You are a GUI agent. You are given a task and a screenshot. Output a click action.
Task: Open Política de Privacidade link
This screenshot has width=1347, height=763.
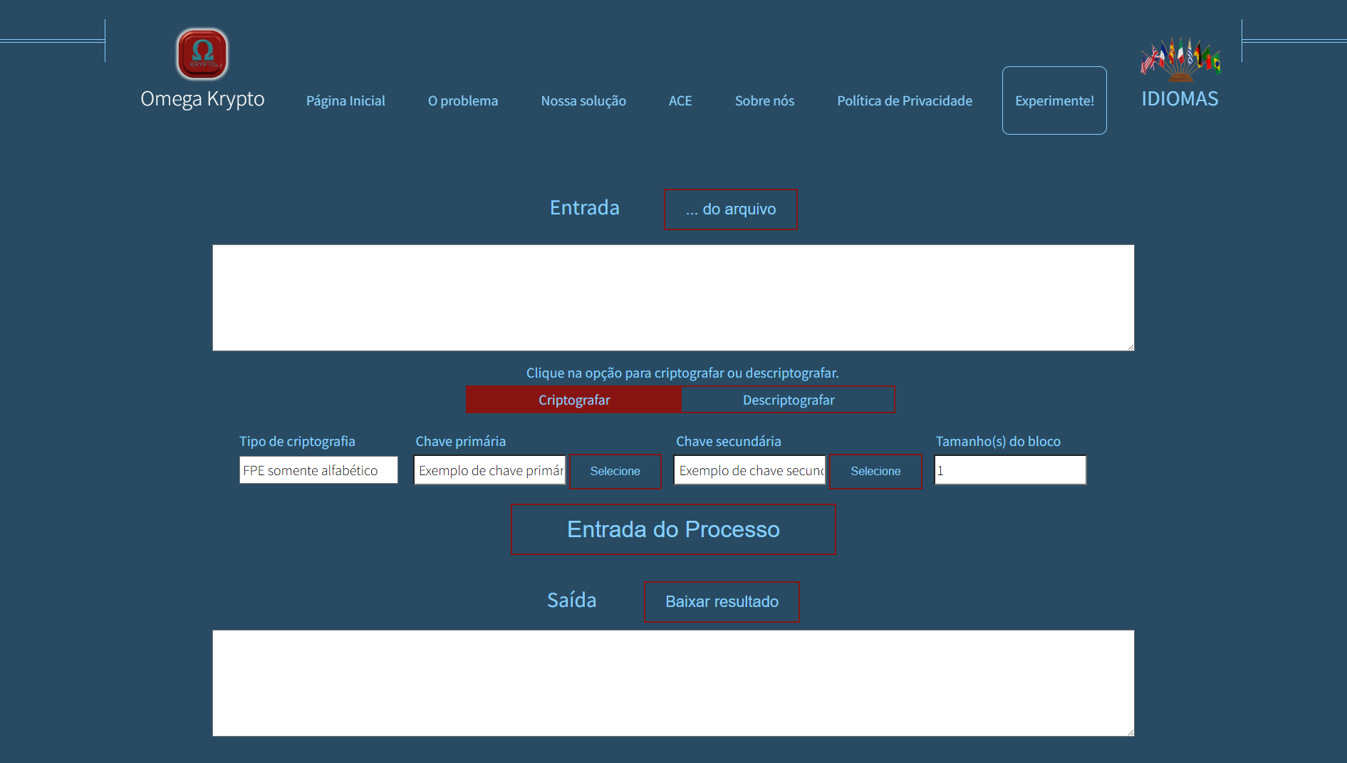[x=904, y=101]
